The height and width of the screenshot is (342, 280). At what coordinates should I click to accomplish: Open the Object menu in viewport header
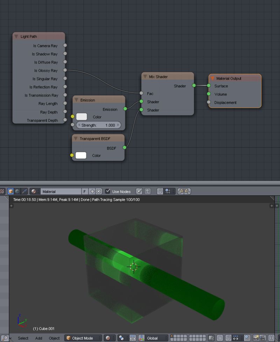54,338
